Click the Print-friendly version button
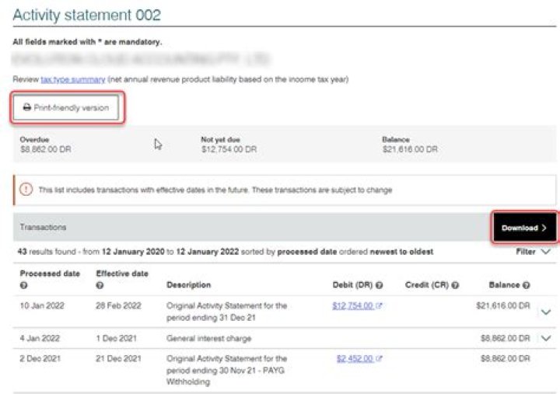560x394 pixels. (68, 108)
